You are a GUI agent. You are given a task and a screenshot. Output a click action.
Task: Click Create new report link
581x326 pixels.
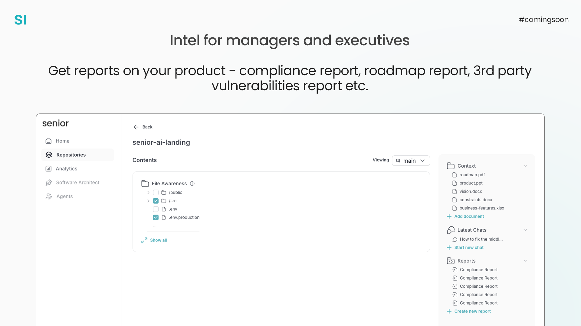472,311
